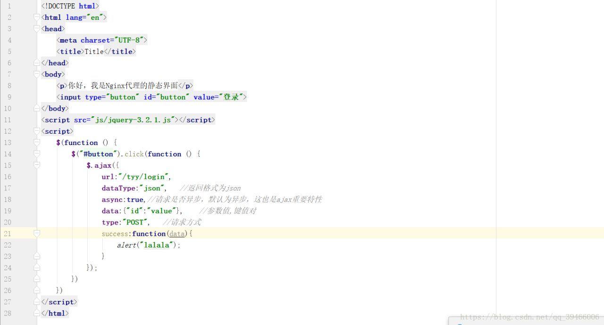604x325 pixels.
Task: Click the closing </html> tag on line 28
Action: pyautogui.click(x=55, y=313)
